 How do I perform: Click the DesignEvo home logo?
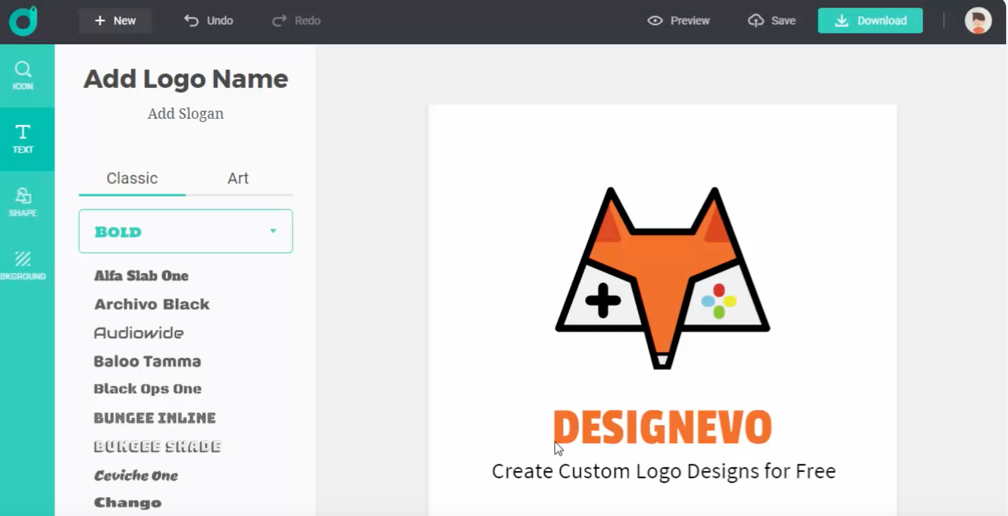point(22,20)
